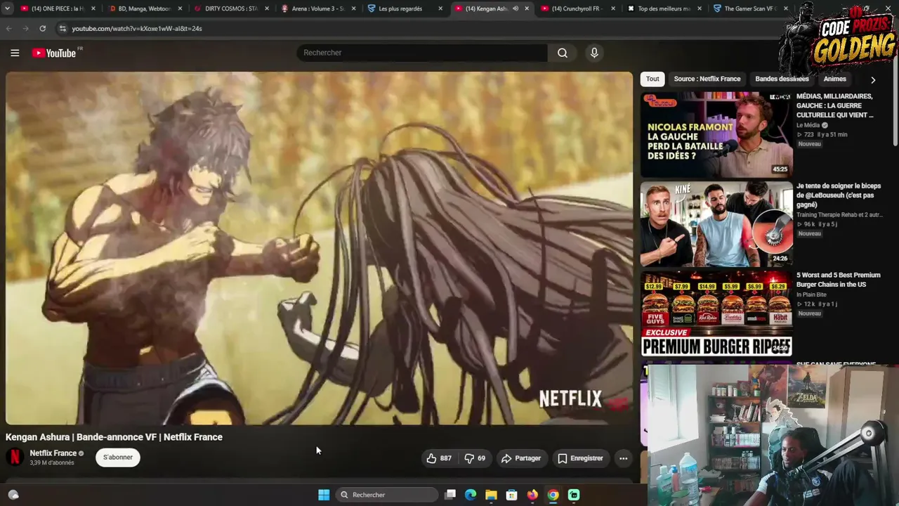Open Microsoft Store from the taskbar
The width and height of the screenshot is (899, 506).
512,495
